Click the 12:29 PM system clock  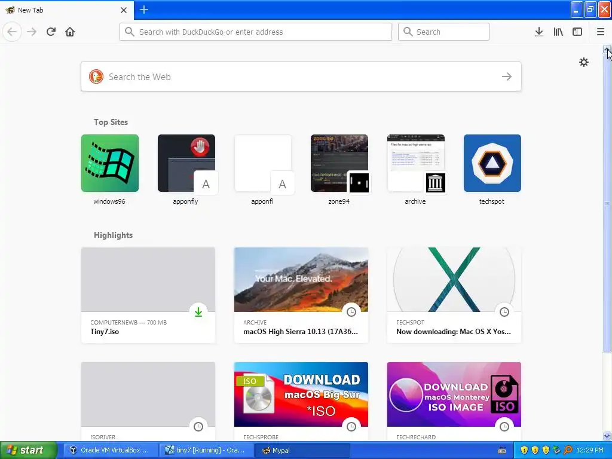590,450
